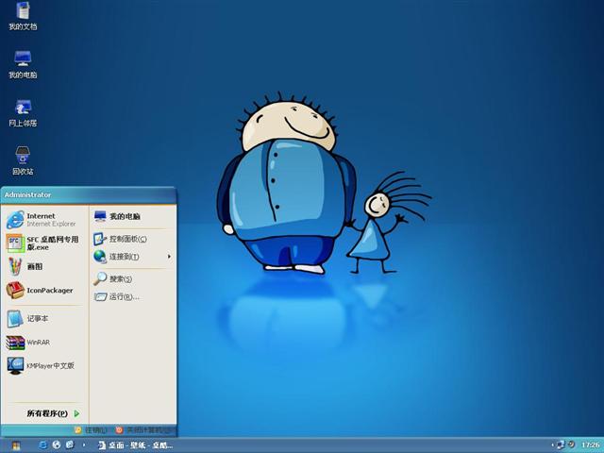Select 我的电脑 icon on the desktop
The height and width of the screenshot is (453, 604).
pyautogui.click(x=23, y=64)
